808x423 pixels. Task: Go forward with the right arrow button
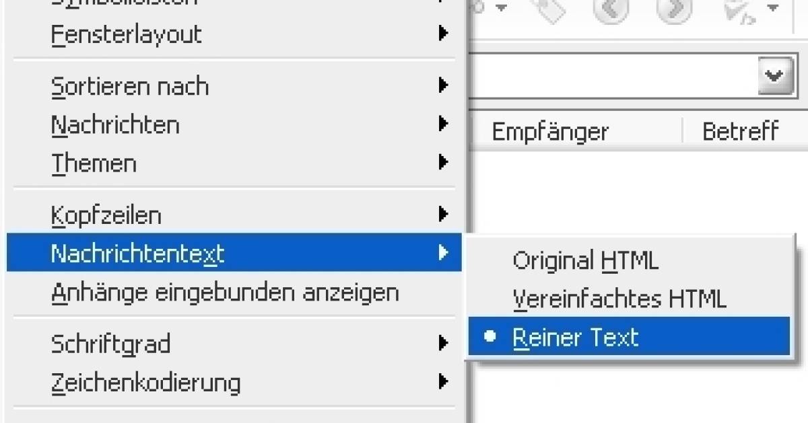pos(674,10)
